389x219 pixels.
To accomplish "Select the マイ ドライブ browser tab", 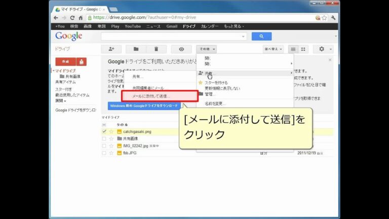I will [80, 10].
